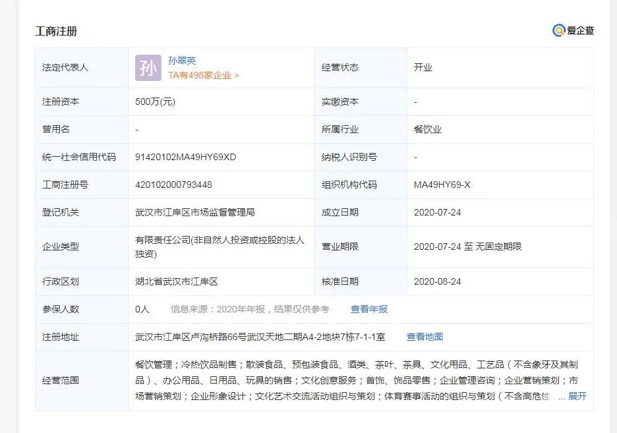Click the registered address text
The height and width of the screenshot is (433, 617).
tap(260, 337)
